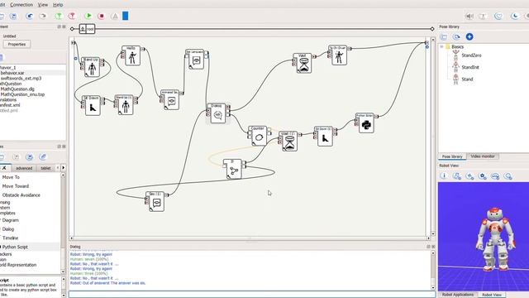Viewport: 529px width, 298px height.
Task: Select the Dialog box in the diagram
Action: (217, 113)
